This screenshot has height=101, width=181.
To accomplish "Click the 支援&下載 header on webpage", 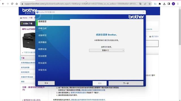I will pos(28,24).
